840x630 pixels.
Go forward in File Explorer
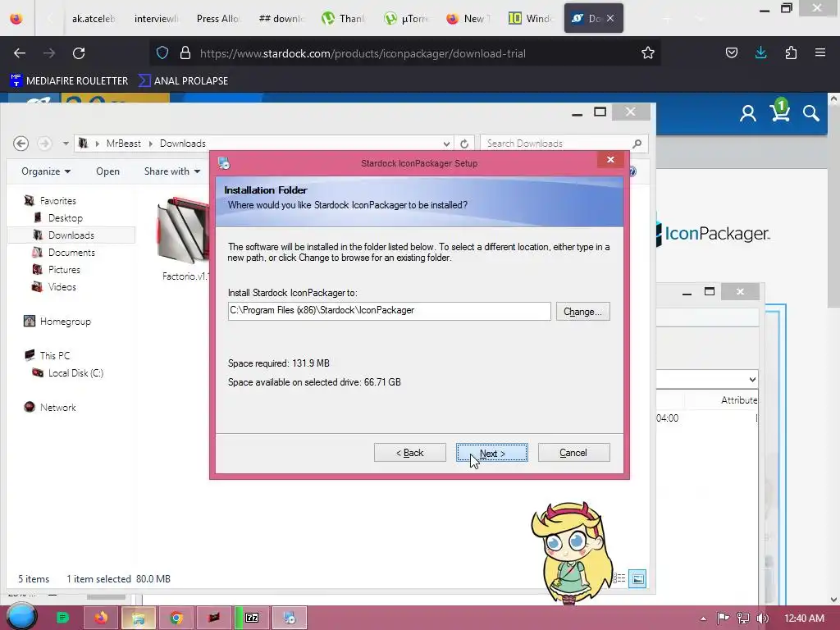coord(44,144)
